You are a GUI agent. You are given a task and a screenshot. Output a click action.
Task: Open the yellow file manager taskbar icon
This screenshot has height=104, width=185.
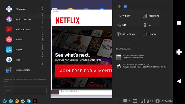[17, 101]
